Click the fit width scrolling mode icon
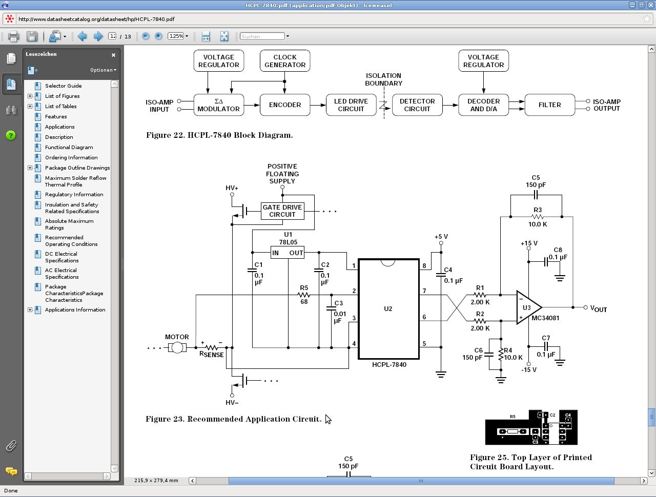 [206, 36]
